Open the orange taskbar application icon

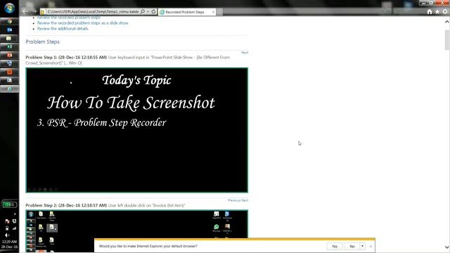tap(9, 72)
